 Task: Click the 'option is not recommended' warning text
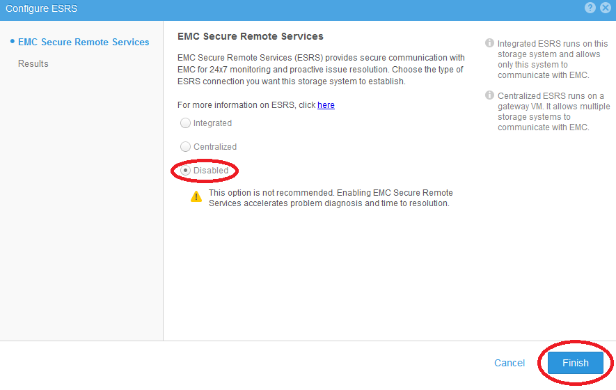[x=331, y=198]
